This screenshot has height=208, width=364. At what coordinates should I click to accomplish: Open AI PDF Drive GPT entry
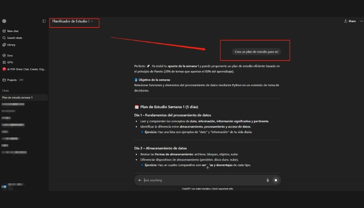tap(24, 69)
